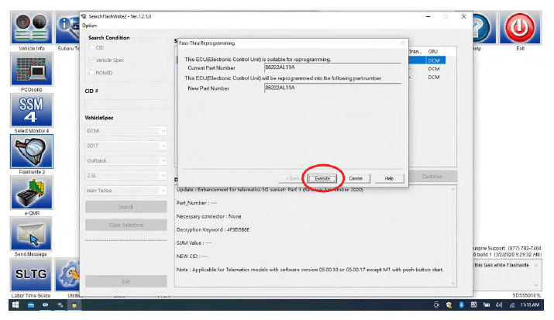The width and height of the screenshot is (554, 320).
Task: Click the description panel scrollbar up arrow
Action: [x=453, y=189]
